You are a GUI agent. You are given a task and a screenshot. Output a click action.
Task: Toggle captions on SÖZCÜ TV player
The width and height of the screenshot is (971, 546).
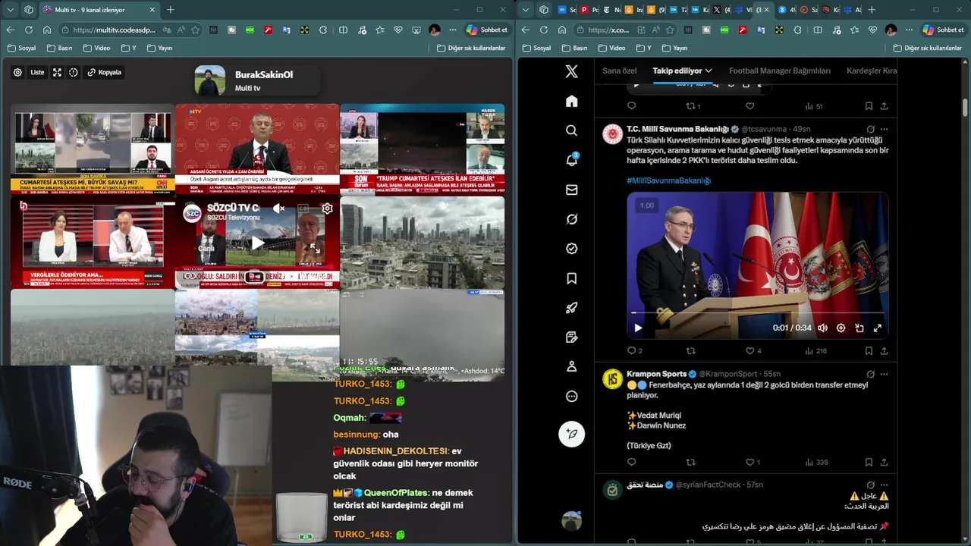[x=303, y=209]
